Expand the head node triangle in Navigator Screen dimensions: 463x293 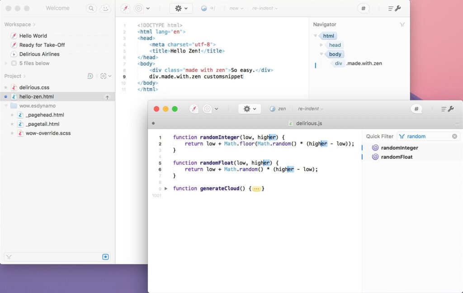click(321, 45)
